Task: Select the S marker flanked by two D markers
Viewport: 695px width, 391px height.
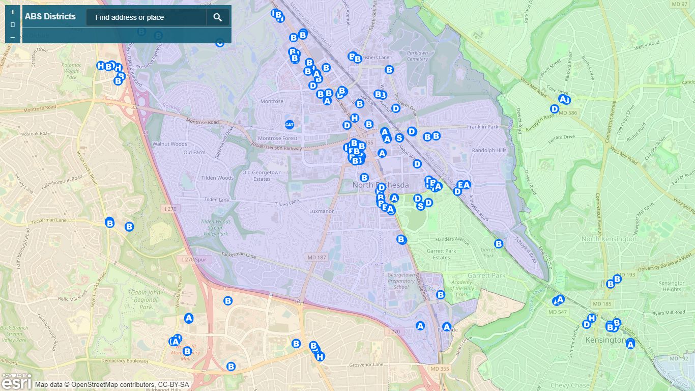Action: pos(420,206)
